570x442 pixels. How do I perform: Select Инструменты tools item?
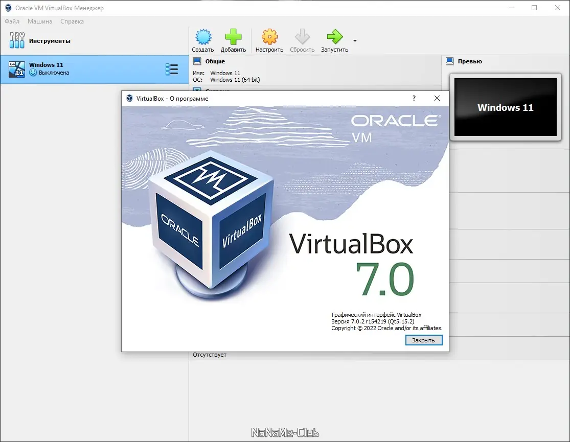coord(94,40)
